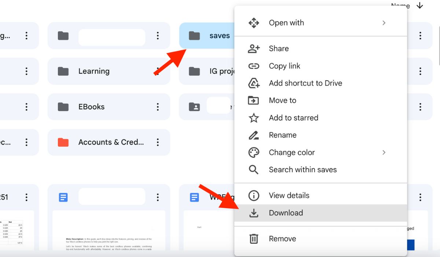Click the person-add Share icon
The image size is (440, 257).
253,48
